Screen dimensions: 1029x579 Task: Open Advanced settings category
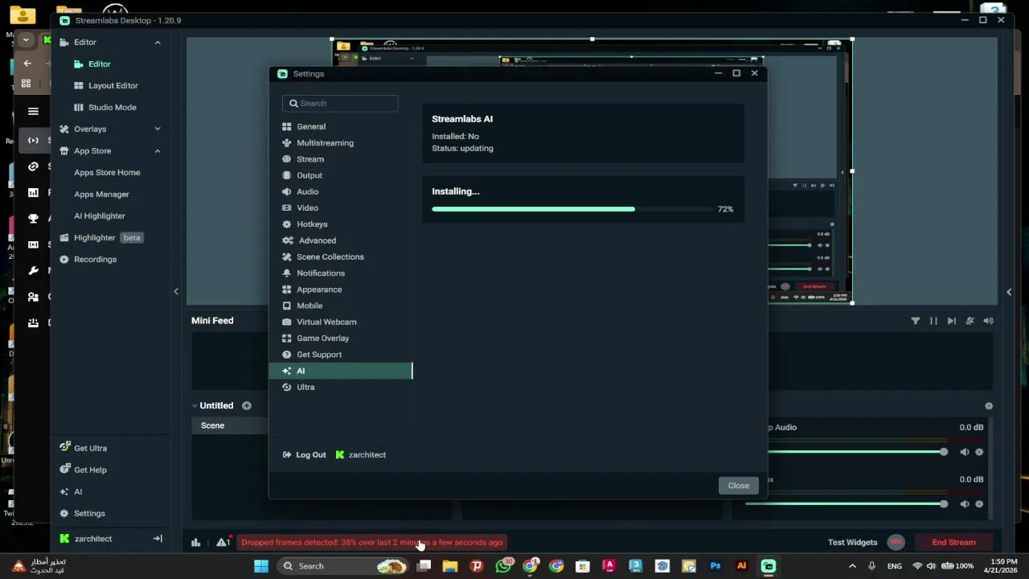(340, 240)
